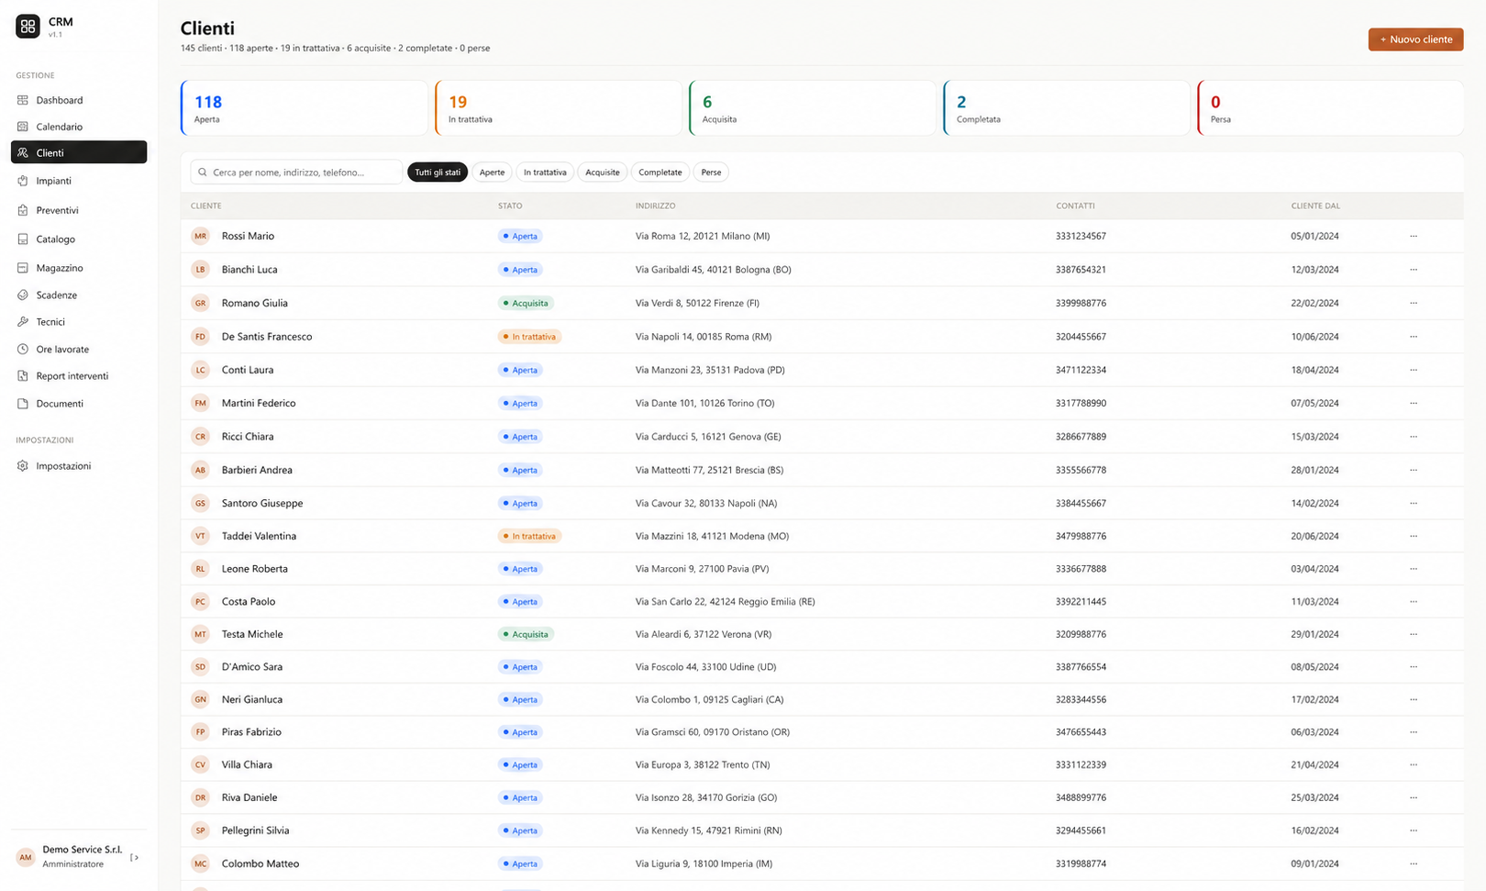Open the 0 Persa summary card
The height and width of the screenshot is (891, 1486).
click(1330, 108)
